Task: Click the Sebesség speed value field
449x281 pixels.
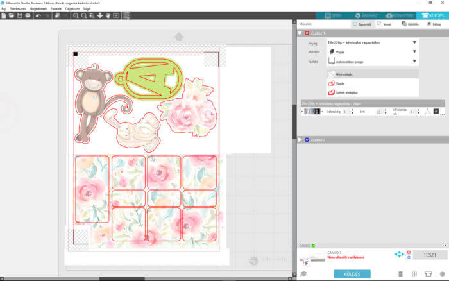Action: tap(346, 112)
